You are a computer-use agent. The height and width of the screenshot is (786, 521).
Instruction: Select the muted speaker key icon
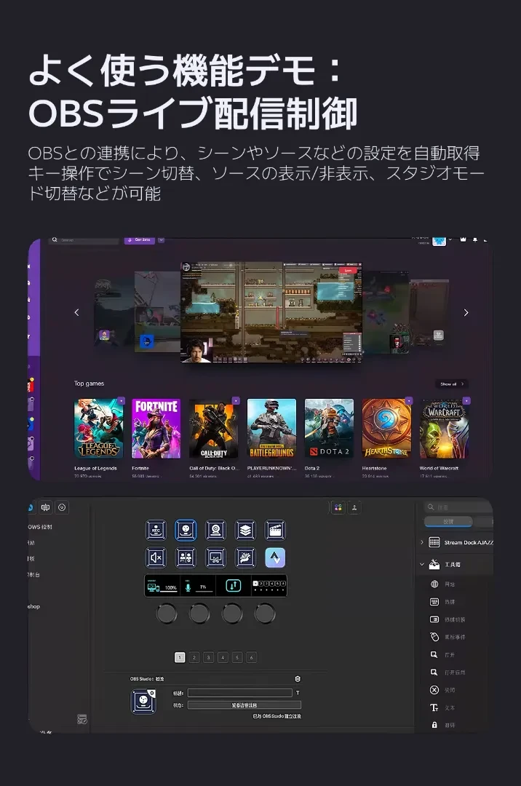156,557
